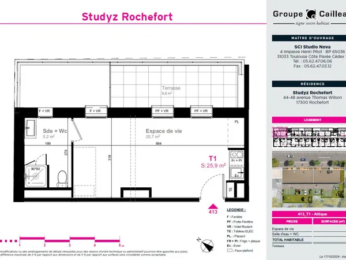Click the phone number Tél. : 05.62.47.06.06
Image resolution: width=346 pixels, height=260 pixels.
pyautogui.click(x=312, y=61)
